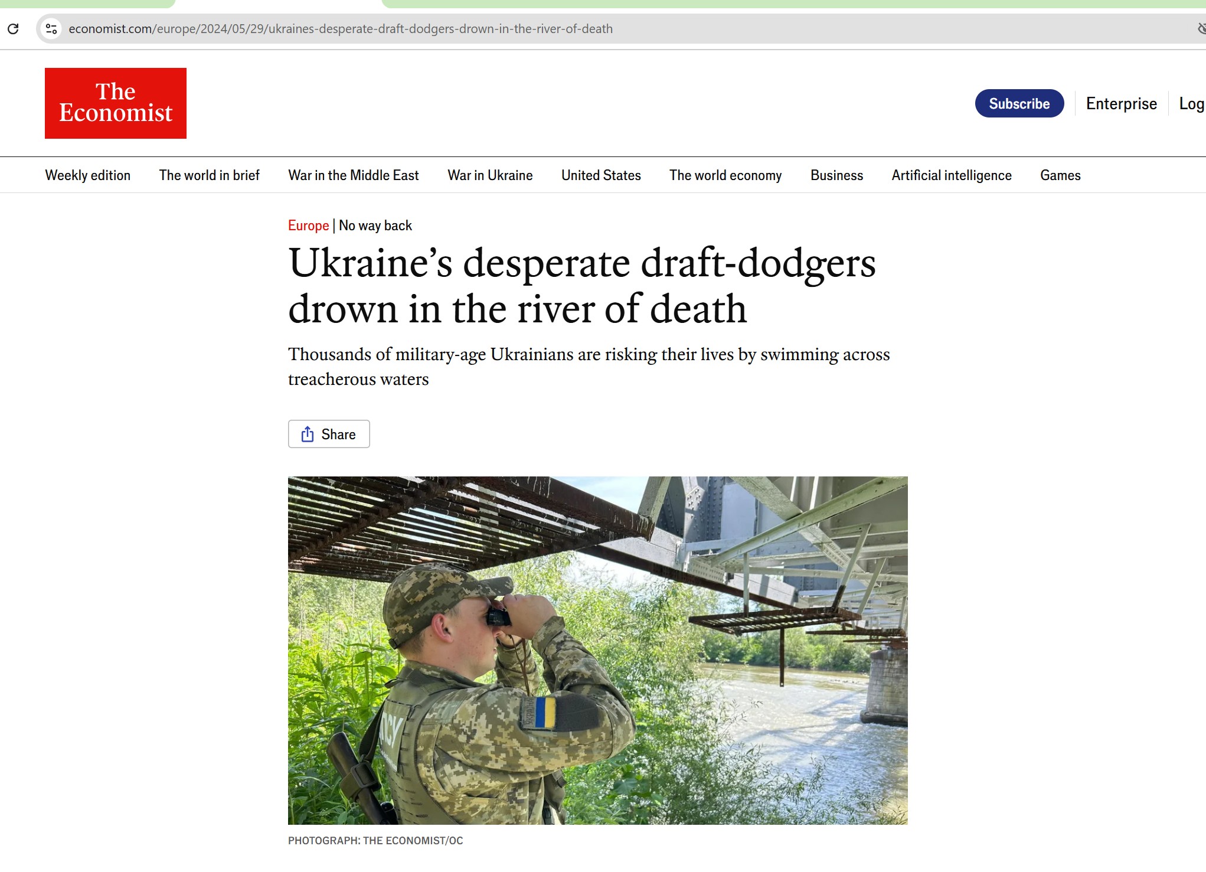Click the icon at address bar's right edge
This screenshot has width=1206, height=872.
coord(1201,28)
